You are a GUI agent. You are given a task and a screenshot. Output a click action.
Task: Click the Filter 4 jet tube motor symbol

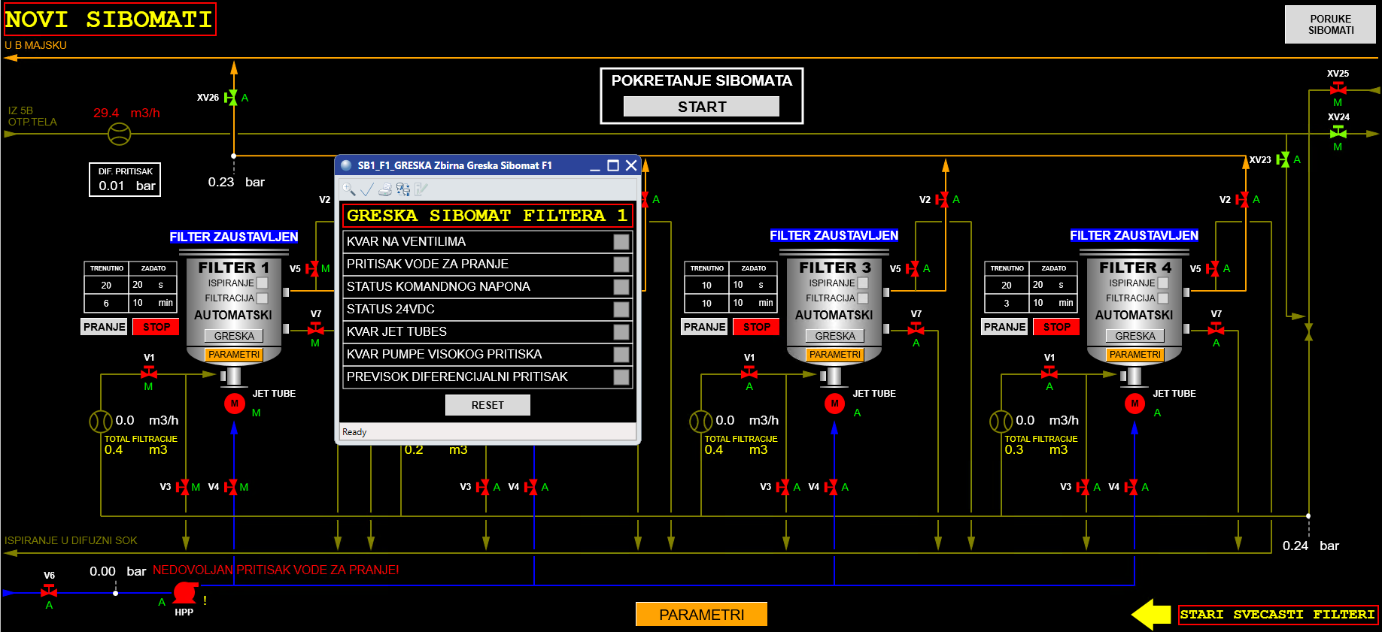(x=1134, y=404)
